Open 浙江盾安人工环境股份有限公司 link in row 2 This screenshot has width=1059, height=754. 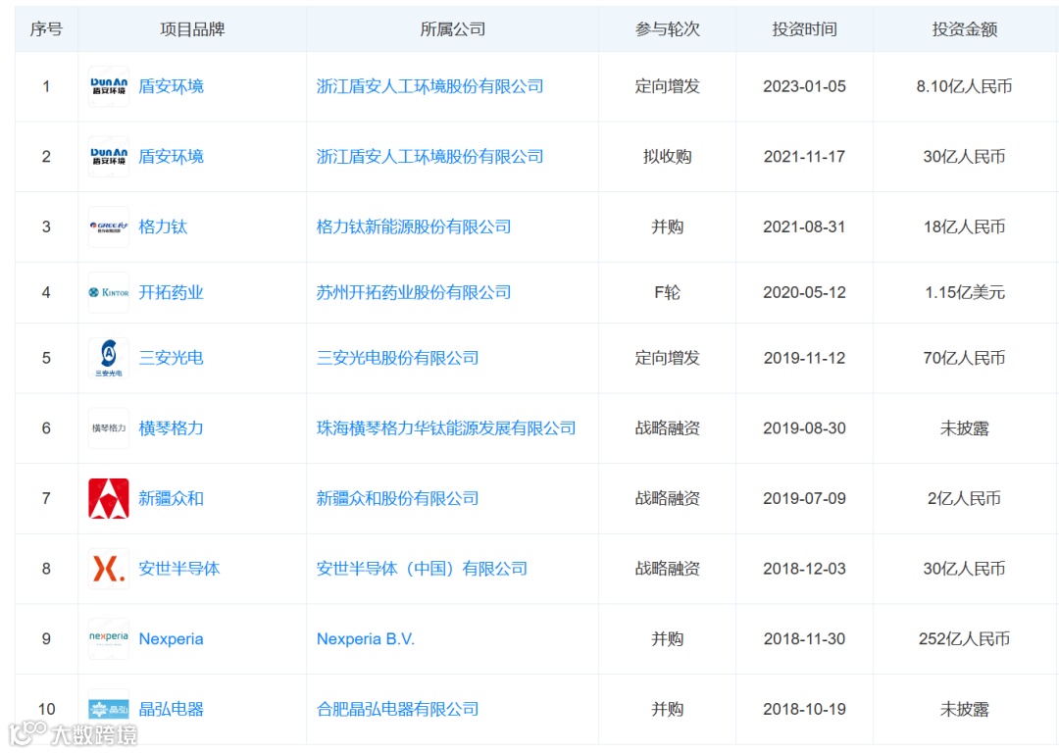[x=430, y=157]
